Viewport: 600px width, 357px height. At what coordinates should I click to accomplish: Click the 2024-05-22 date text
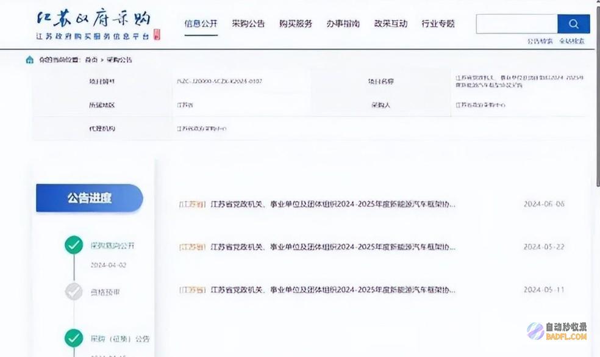pyautogui.click(x=544, y=247)
